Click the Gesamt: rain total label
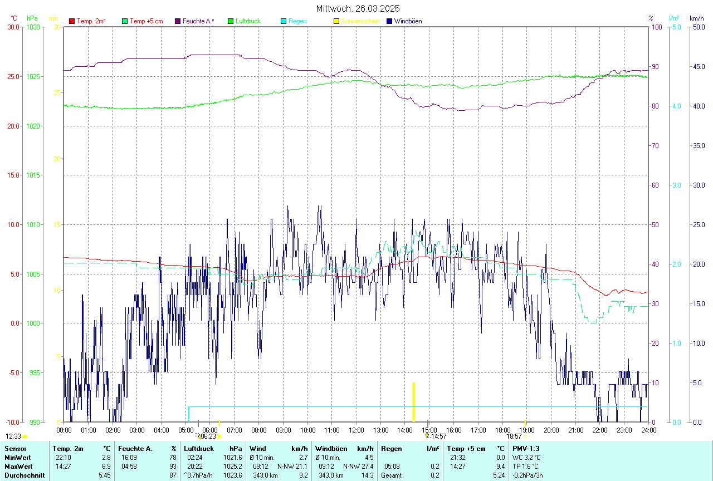Image resolution: width=713 pixels, height=481 pixels. click(393, 475)
